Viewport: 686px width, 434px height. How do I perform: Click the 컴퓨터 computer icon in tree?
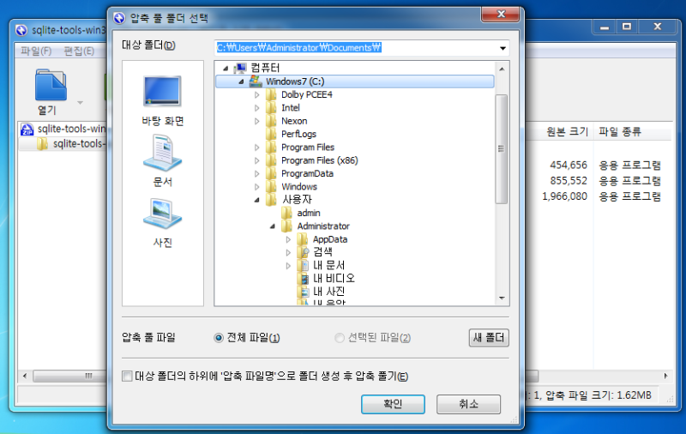[240, 68]
